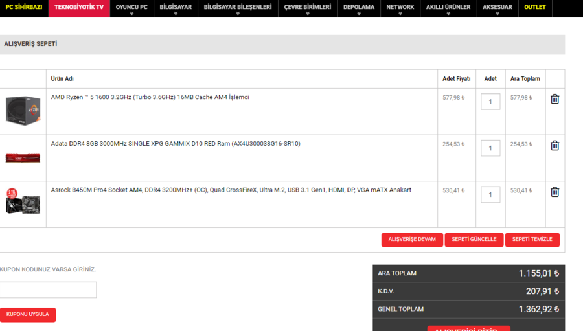Focus the coupon code input field

tap(48, 290)
